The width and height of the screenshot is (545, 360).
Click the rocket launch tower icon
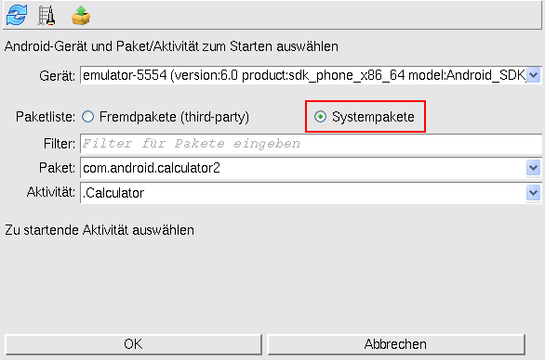(47, 16)
